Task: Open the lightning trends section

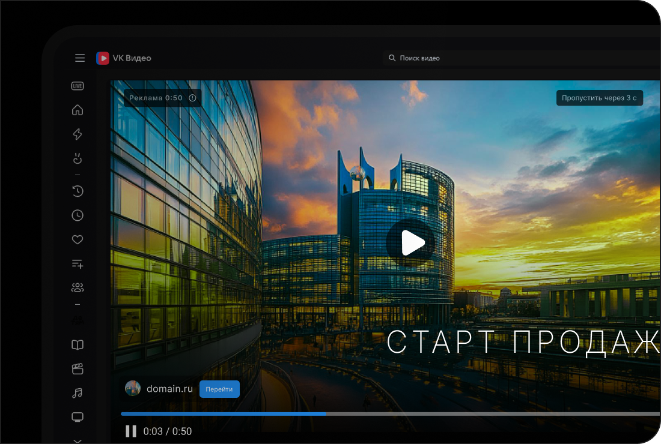Action: (78, 134)
